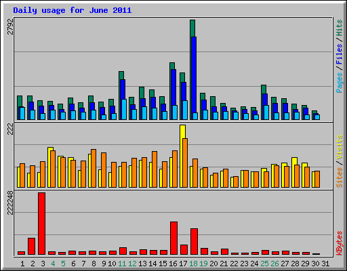
Task: Click the blue 'Files' legend label
Action: pyautogui.click(x=339, y=54)
